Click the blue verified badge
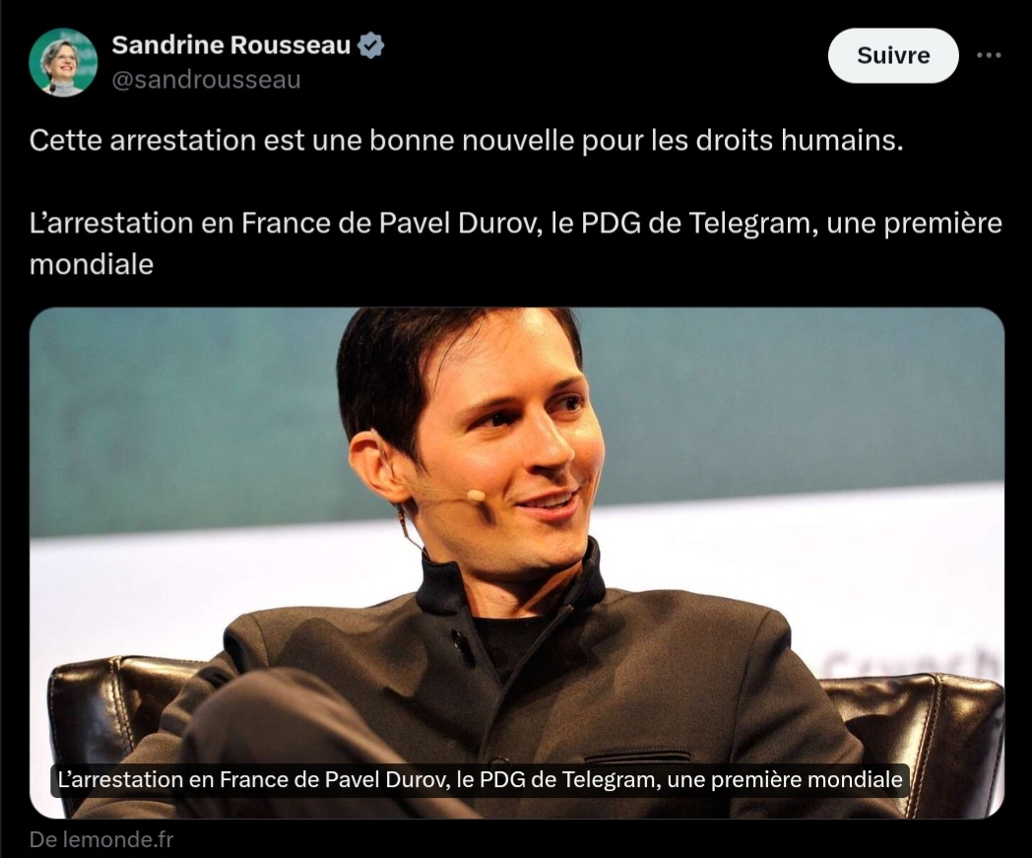This screenshot has width=1032, height=858. pyautogui.click(x=370, y=45)
